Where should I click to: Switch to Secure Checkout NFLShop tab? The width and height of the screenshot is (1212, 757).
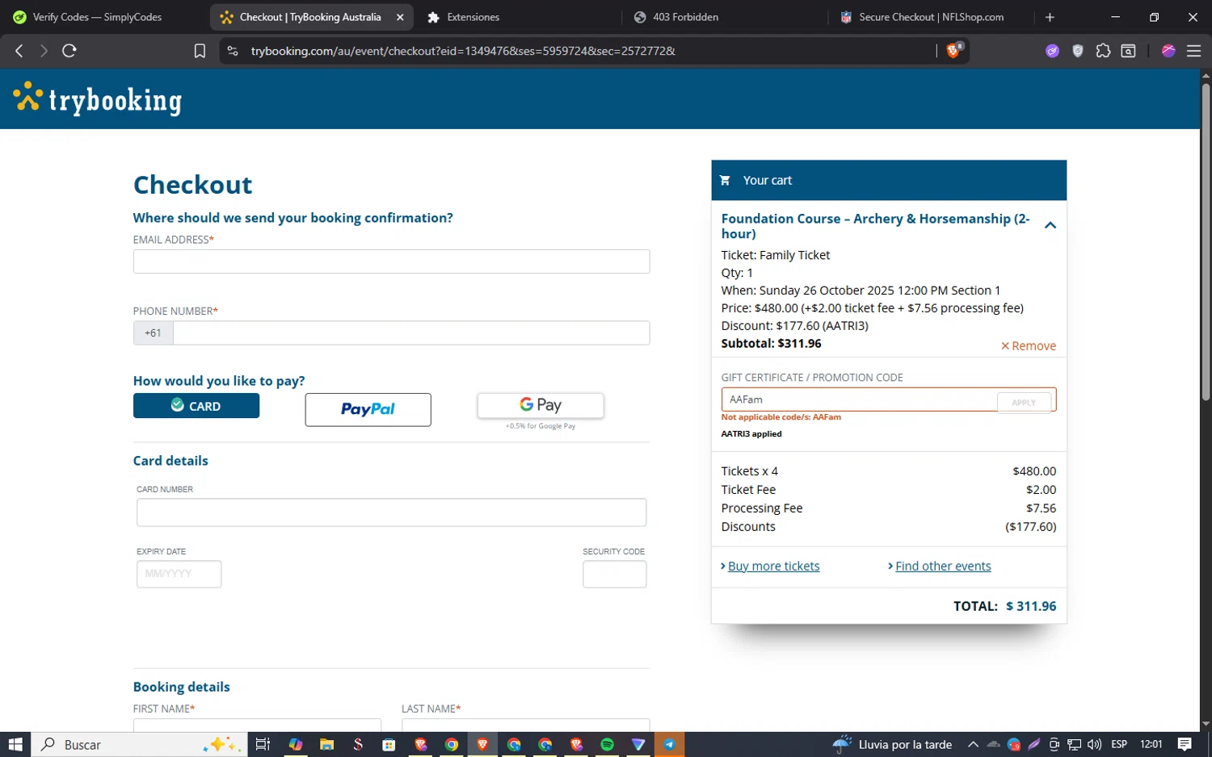tap(931, 17)
